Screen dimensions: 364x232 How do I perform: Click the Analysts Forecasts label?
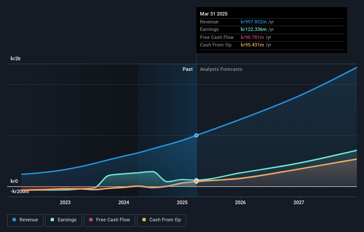(221, 69)
